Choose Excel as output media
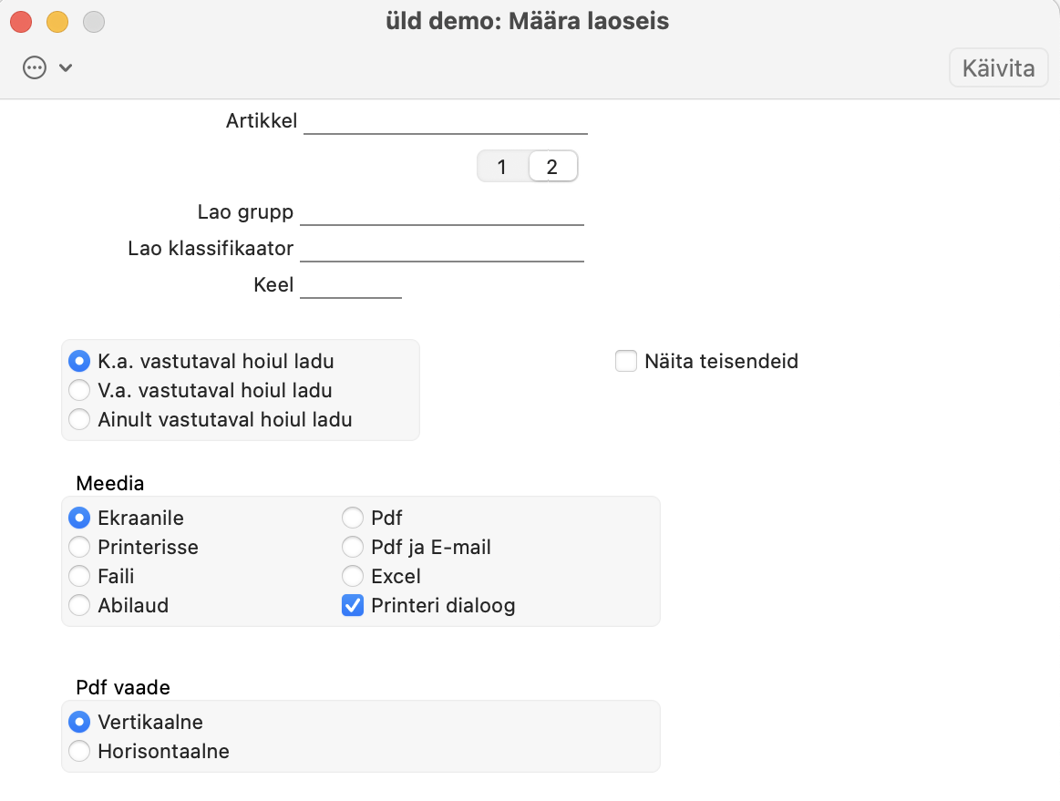This screenshot has width=1060, height=801. coord(353,577)
